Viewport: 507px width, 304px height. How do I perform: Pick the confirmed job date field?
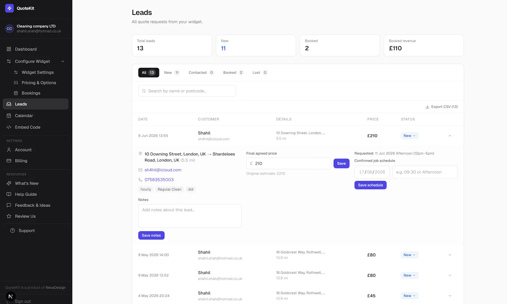(372, 172)
